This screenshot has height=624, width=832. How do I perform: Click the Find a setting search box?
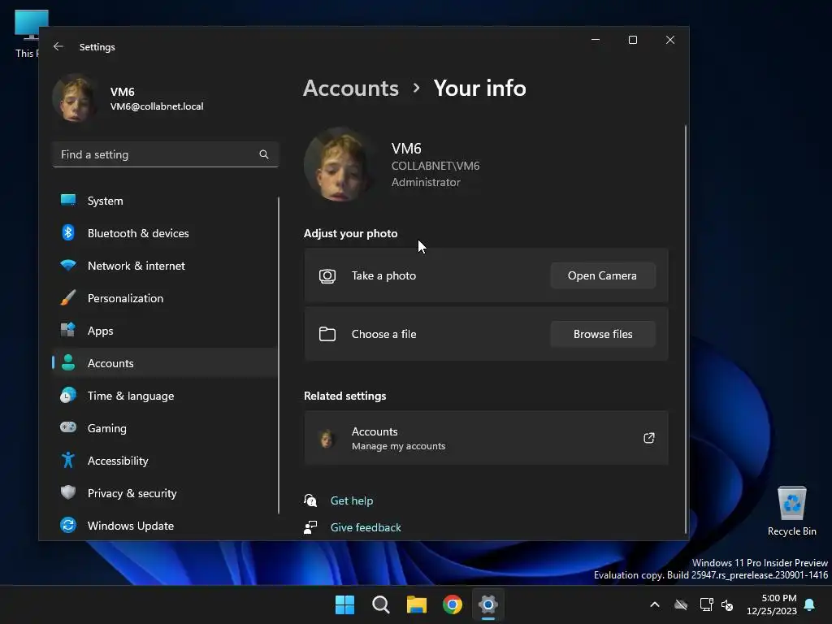(165, 154)
